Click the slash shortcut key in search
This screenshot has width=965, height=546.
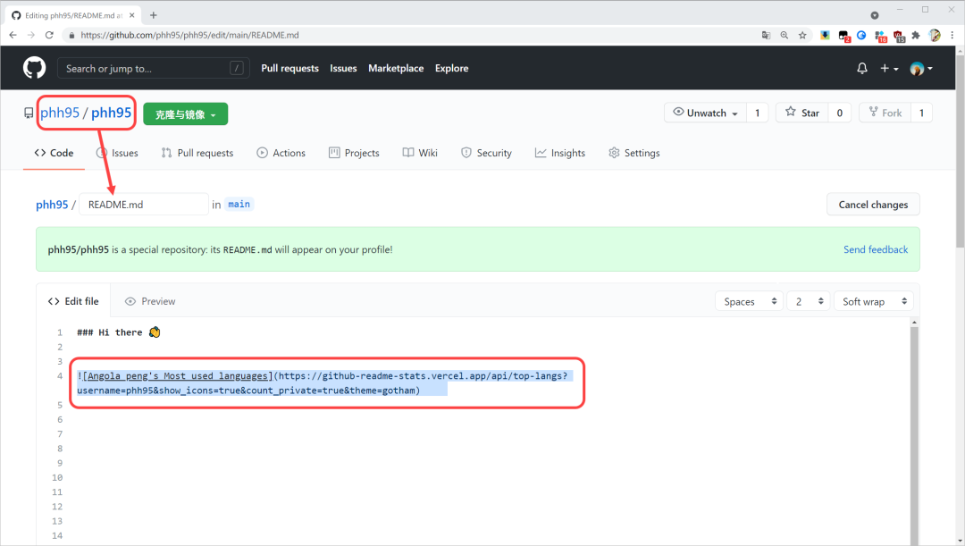(236, 68)
